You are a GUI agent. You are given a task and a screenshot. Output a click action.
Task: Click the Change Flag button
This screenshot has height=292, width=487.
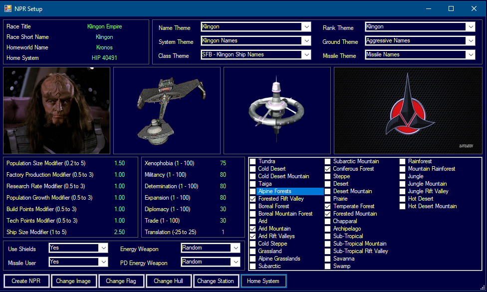[121, 281]
